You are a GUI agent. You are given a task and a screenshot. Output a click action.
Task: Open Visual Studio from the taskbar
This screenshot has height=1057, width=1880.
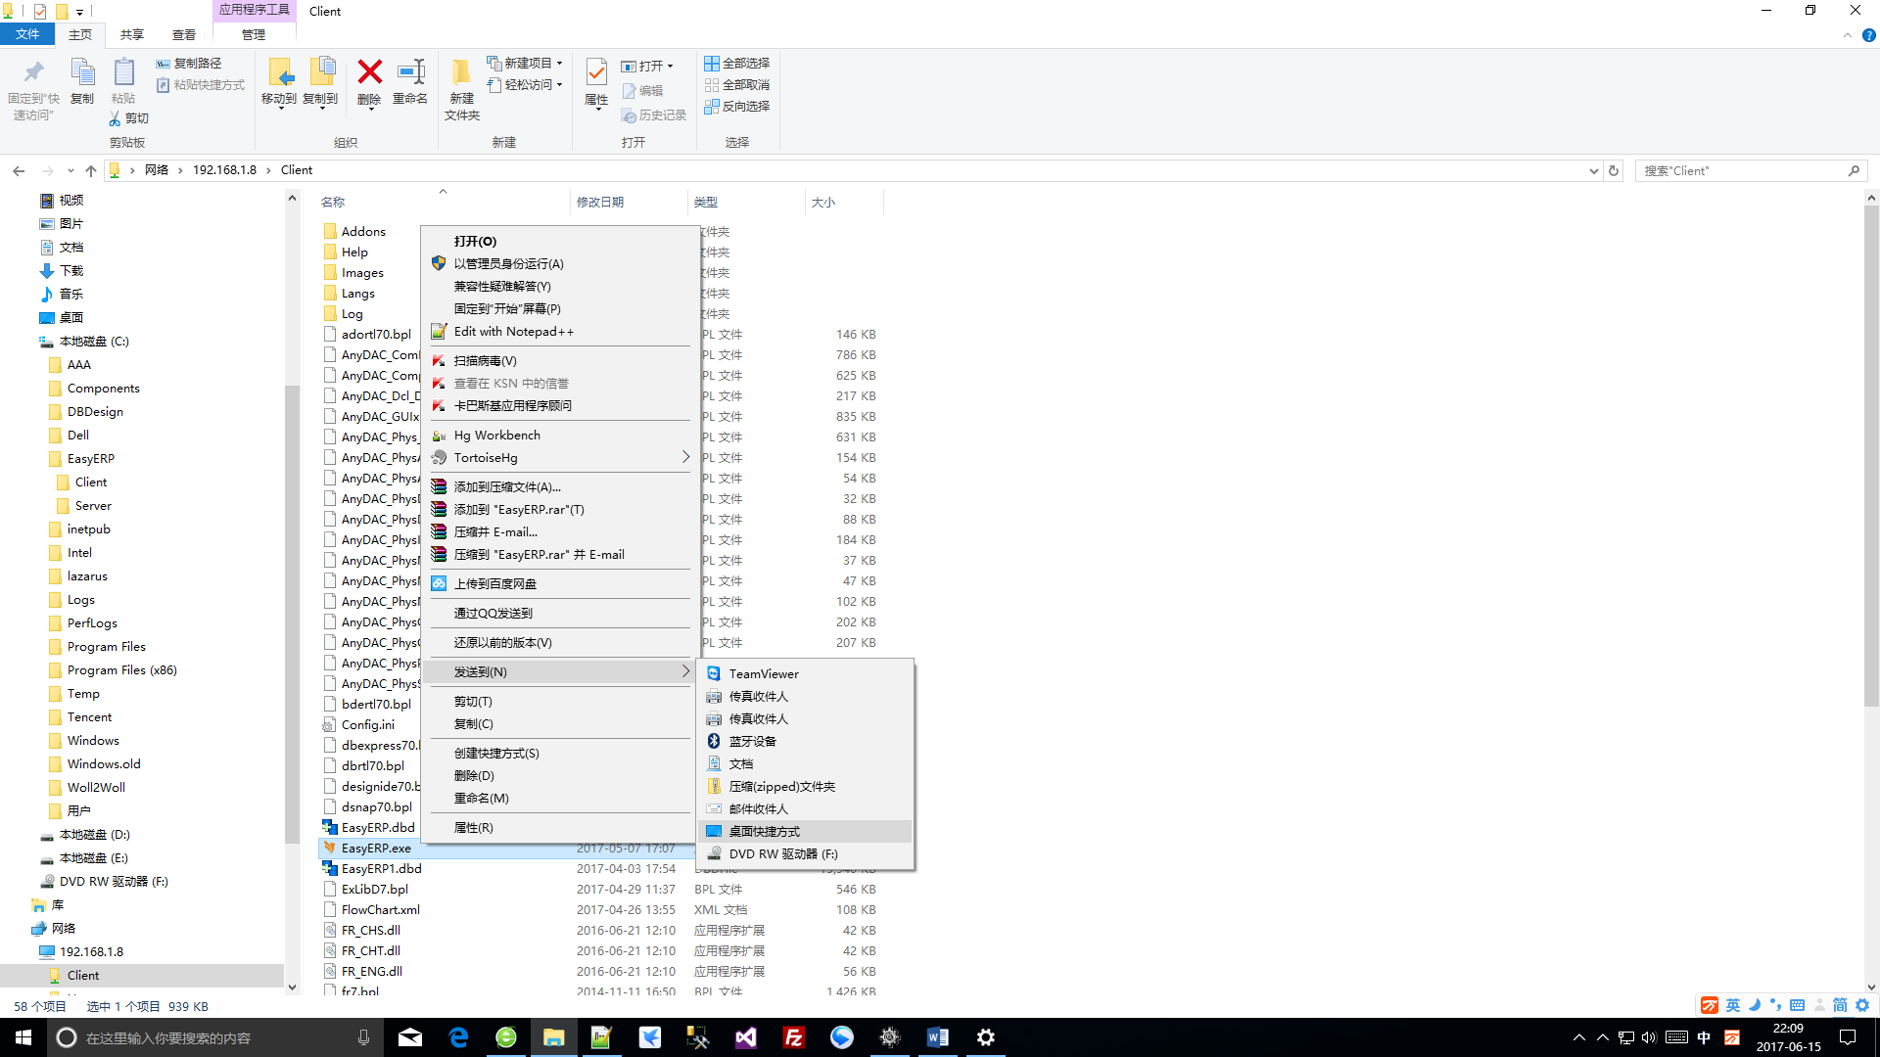click(x=745, y=1037)
